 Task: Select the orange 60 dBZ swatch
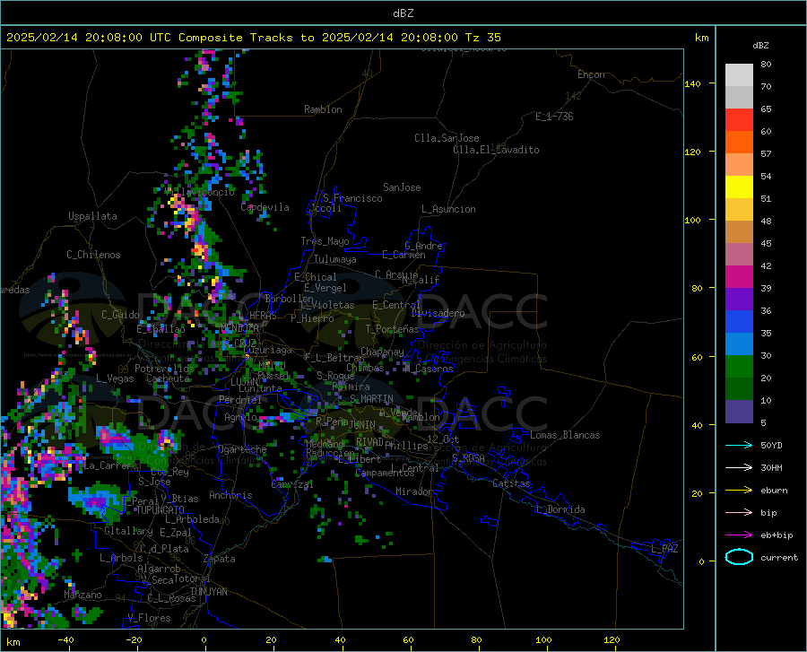(739, 143)
